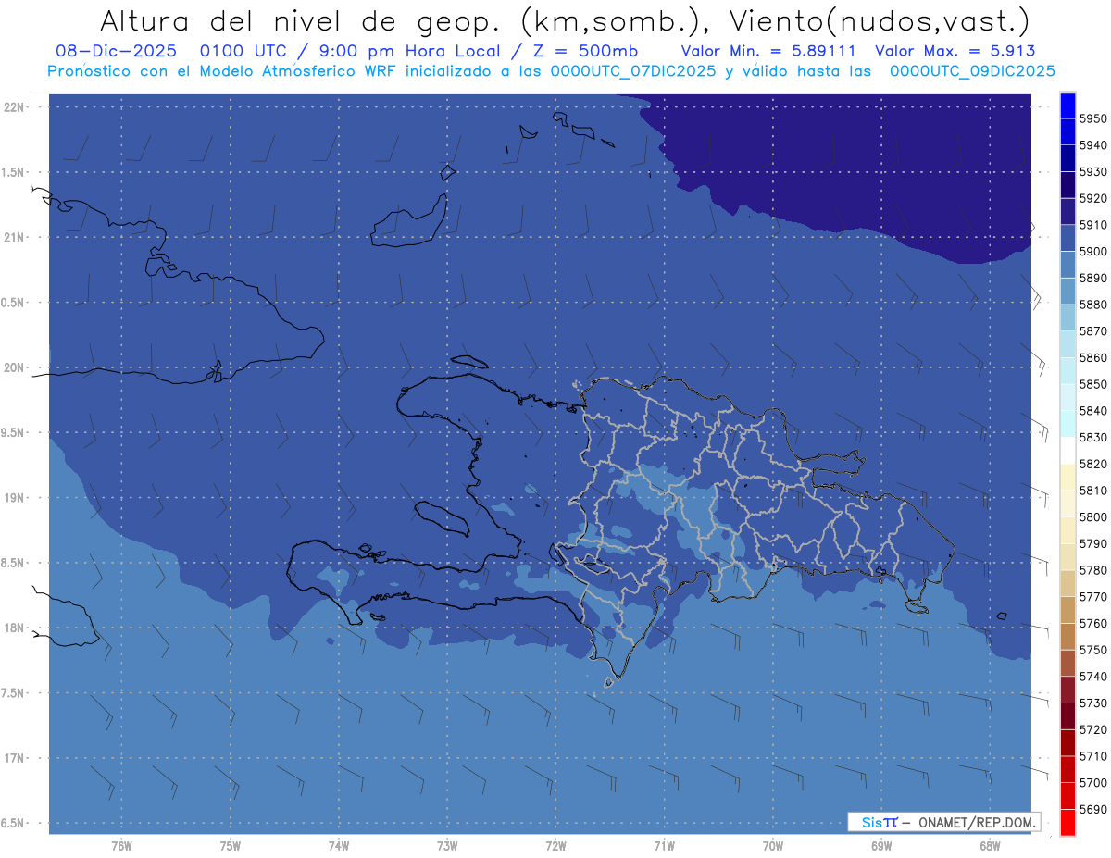Click the '1.5N' latitude label
The width and height of the screenshot is (1111, 858).
pyautogui.click(x=13, y=172)
